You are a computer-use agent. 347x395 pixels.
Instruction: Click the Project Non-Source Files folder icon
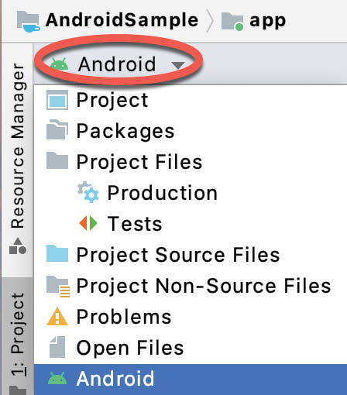tap(58, 287)
